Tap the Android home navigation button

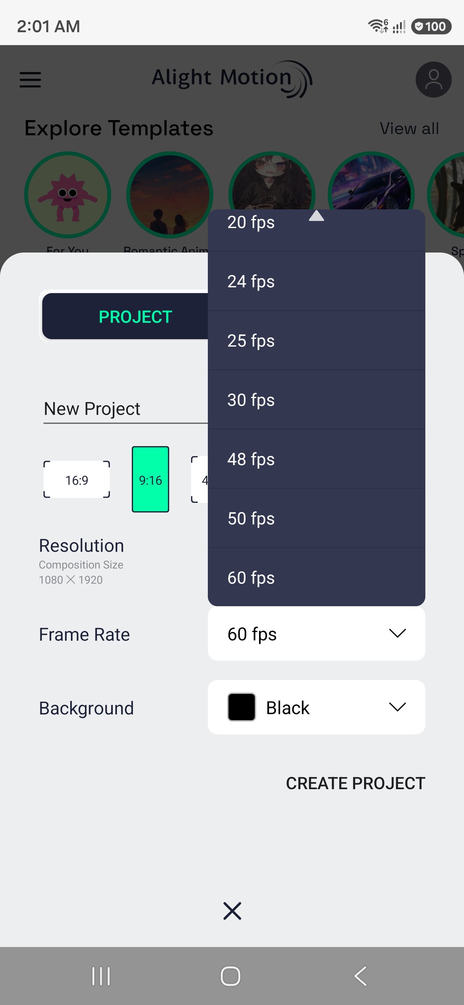230,976
